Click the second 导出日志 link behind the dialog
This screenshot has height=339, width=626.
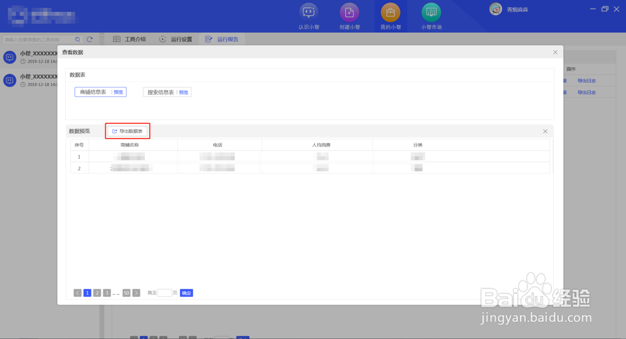click(586, 93)
